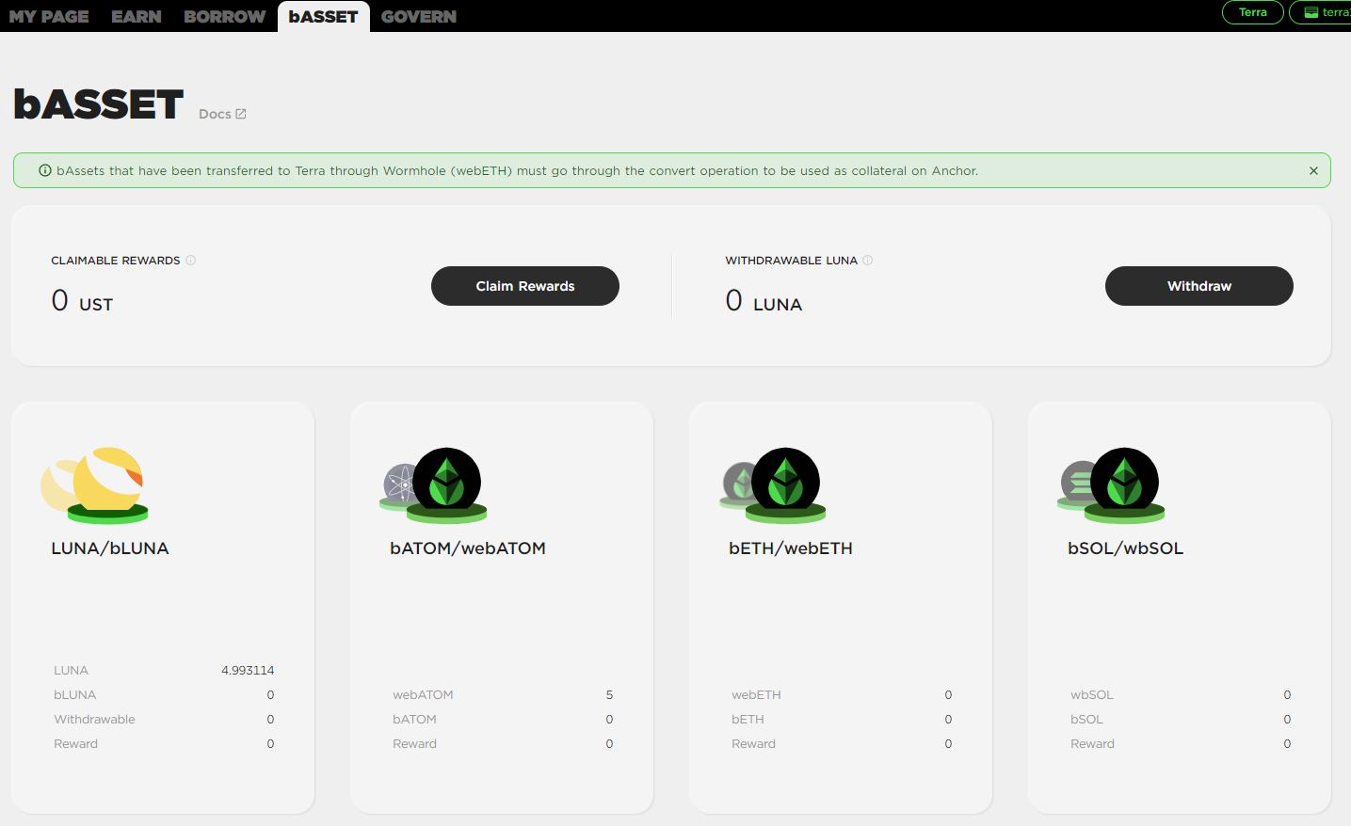
Task: Click the bATOM label under webATOM
Action: click(415, 720)
